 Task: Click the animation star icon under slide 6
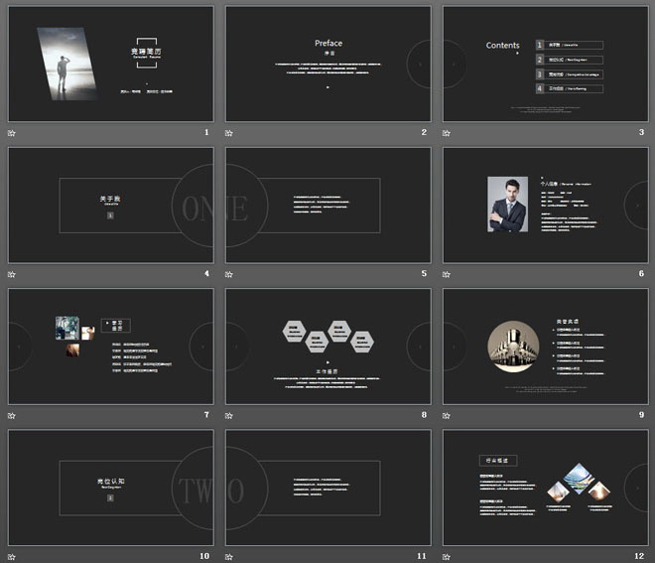coord(447,274)
